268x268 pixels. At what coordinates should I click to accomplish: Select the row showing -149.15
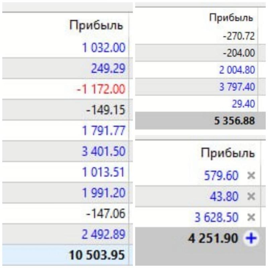point(67,110)
